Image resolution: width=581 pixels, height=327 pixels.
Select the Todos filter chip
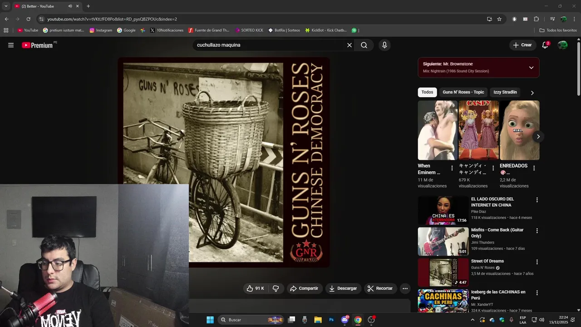click(x=427, y=92)
